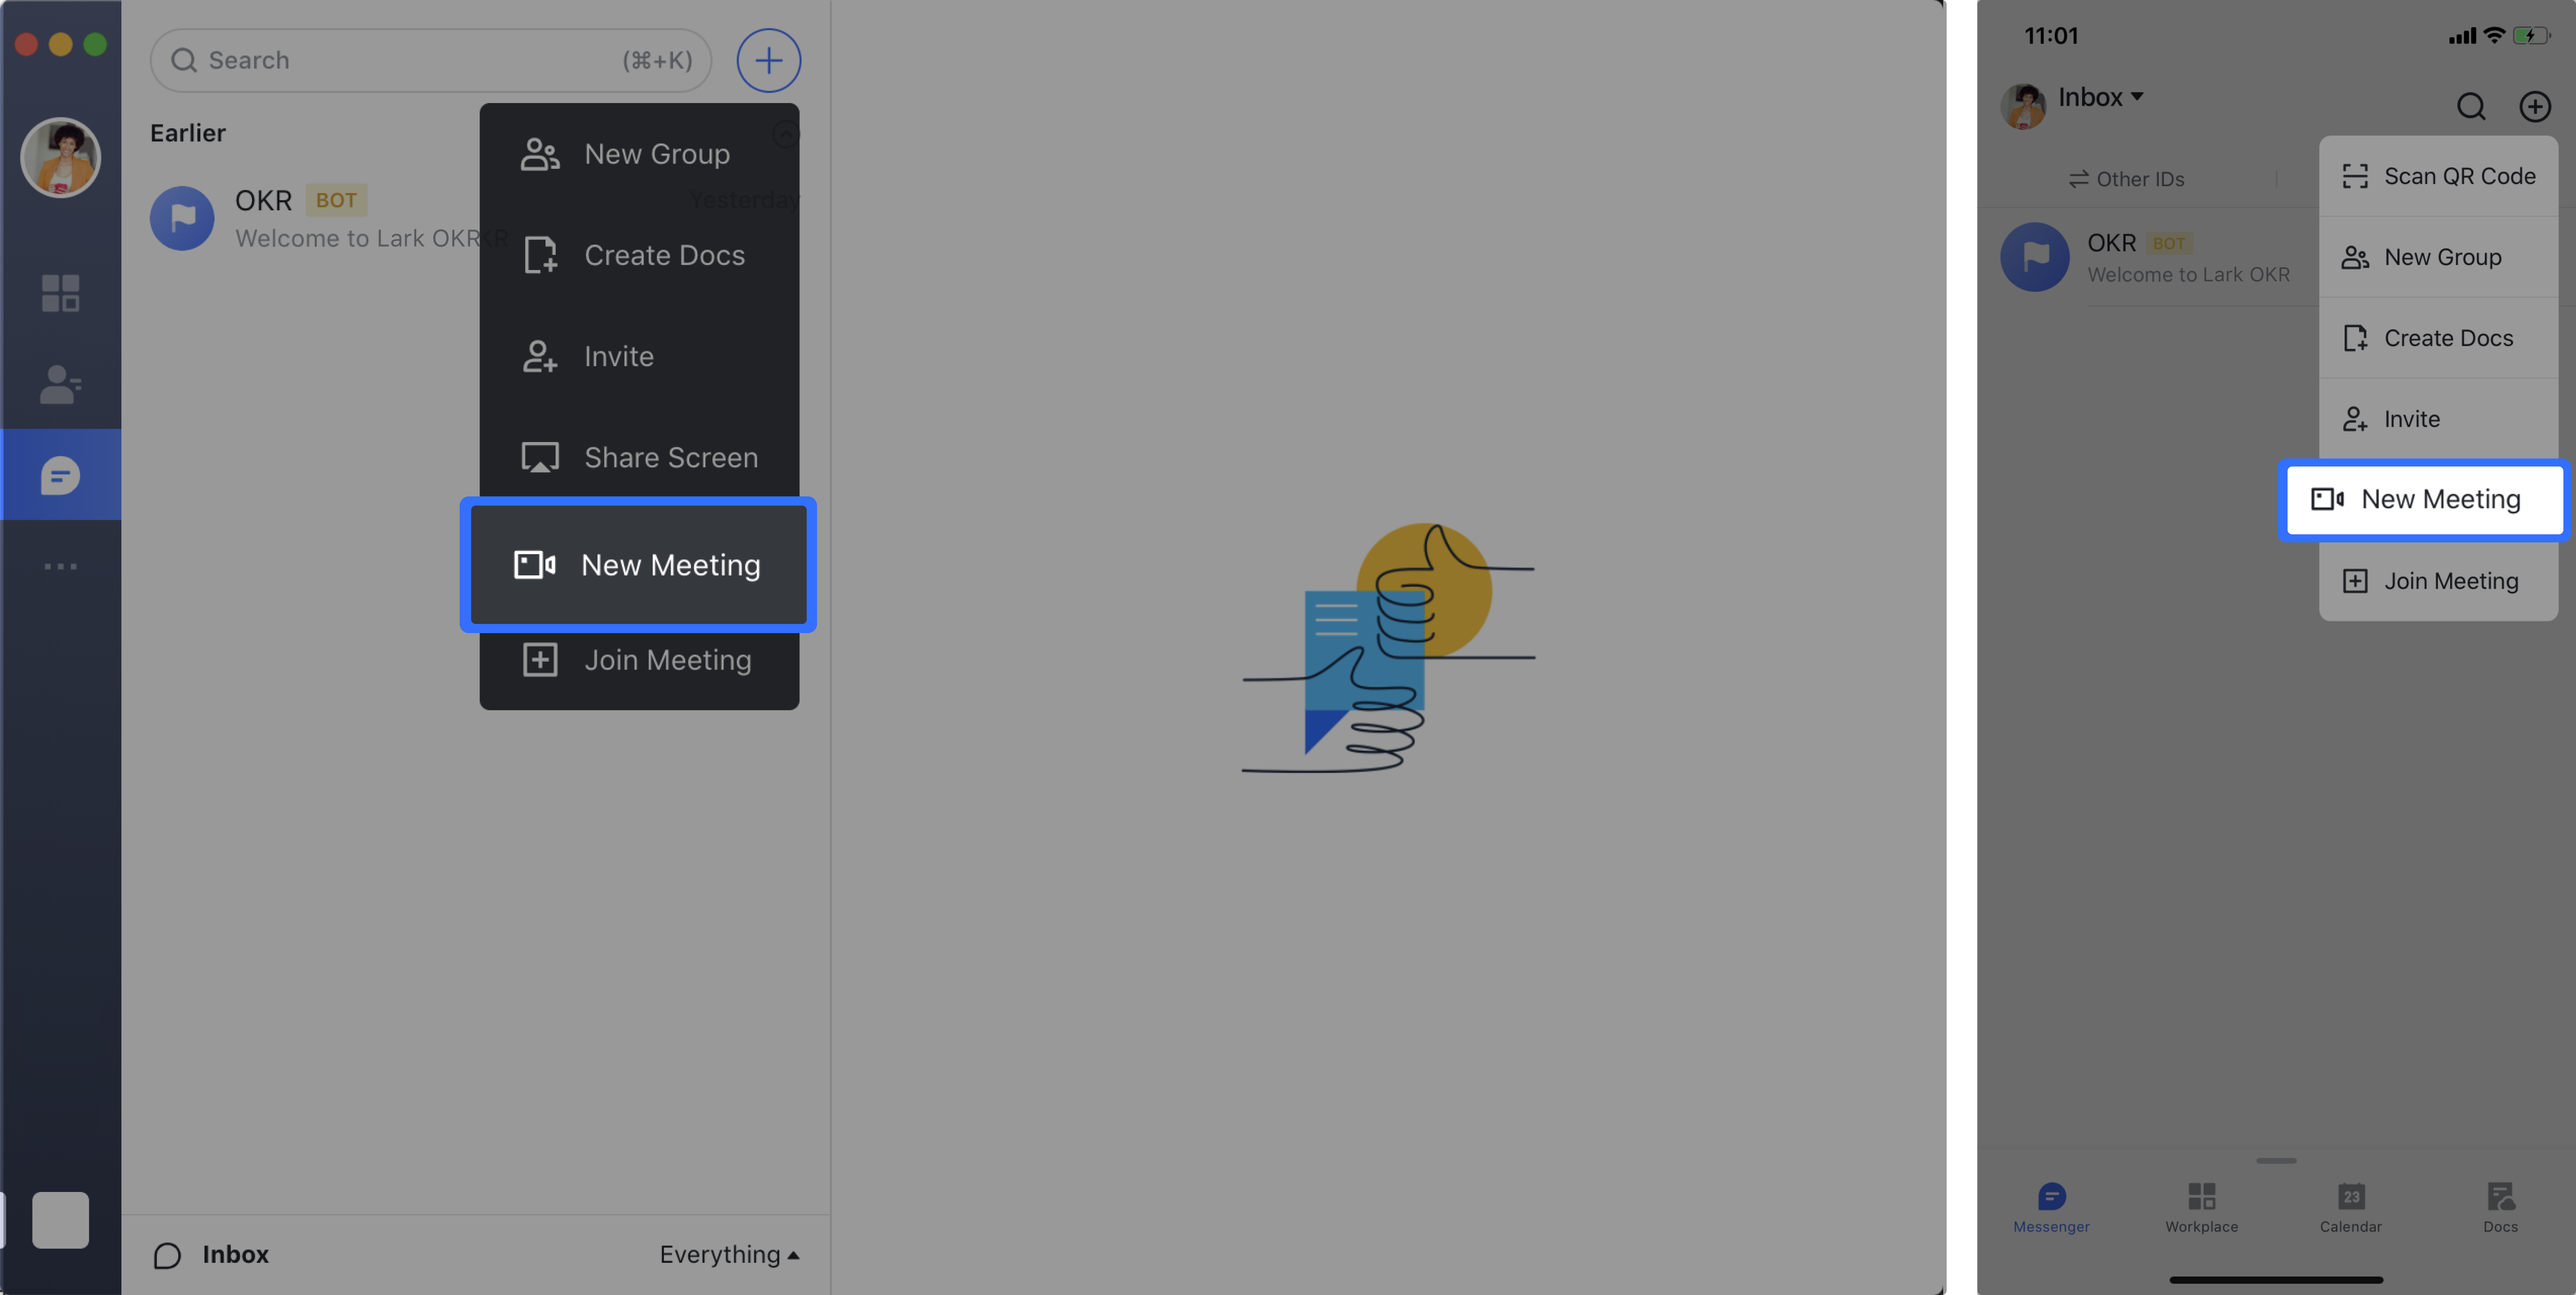Open the Contacts icon in left sidebar
This screenshot has height=1295, width=2576.
pos(60,384)
